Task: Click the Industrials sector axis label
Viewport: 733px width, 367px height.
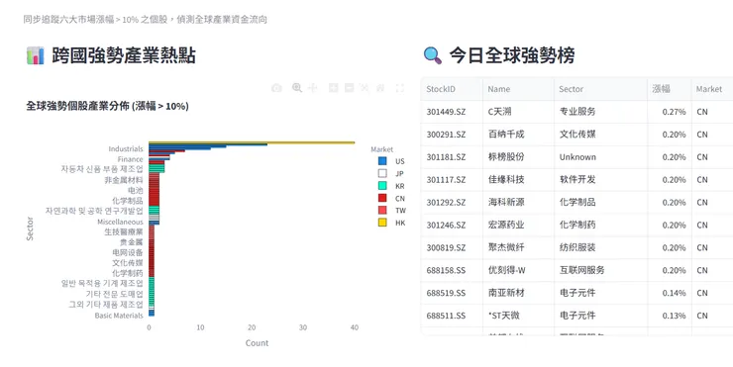Action: pos(126,149)
